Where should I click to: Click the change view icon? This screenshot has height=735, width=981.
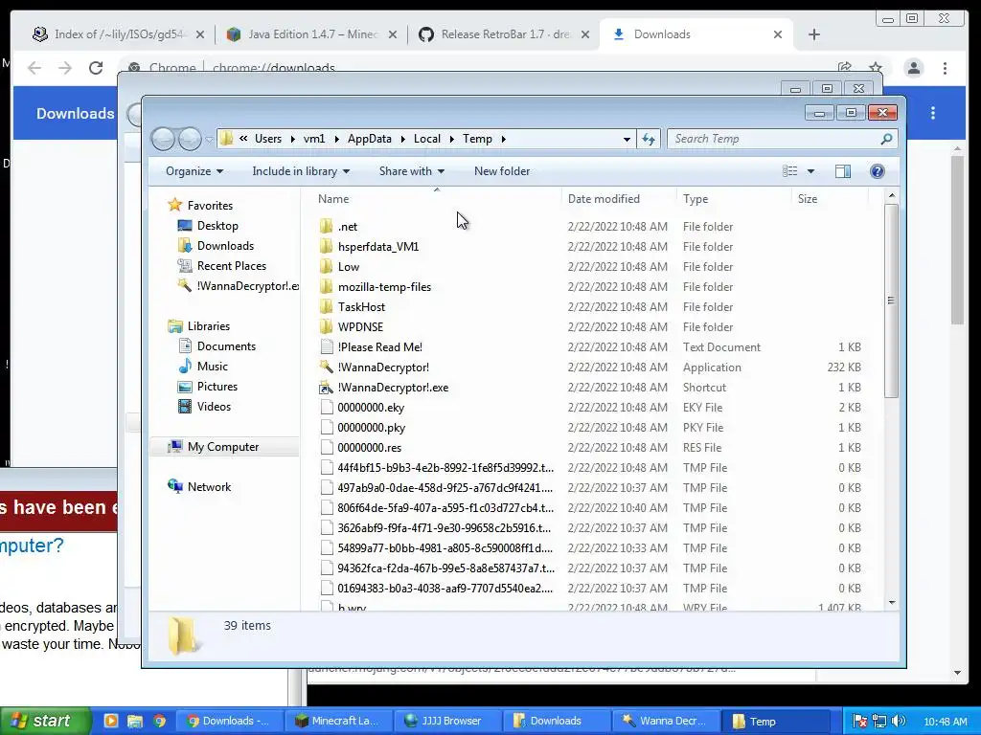tap(790, 171)
